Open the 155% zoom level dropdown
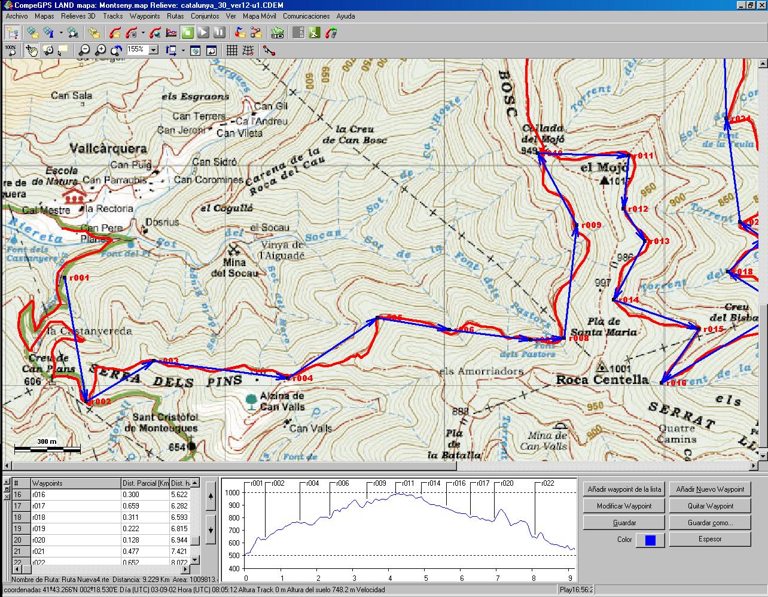Viewport: 768px width, 597px height. 153,50
